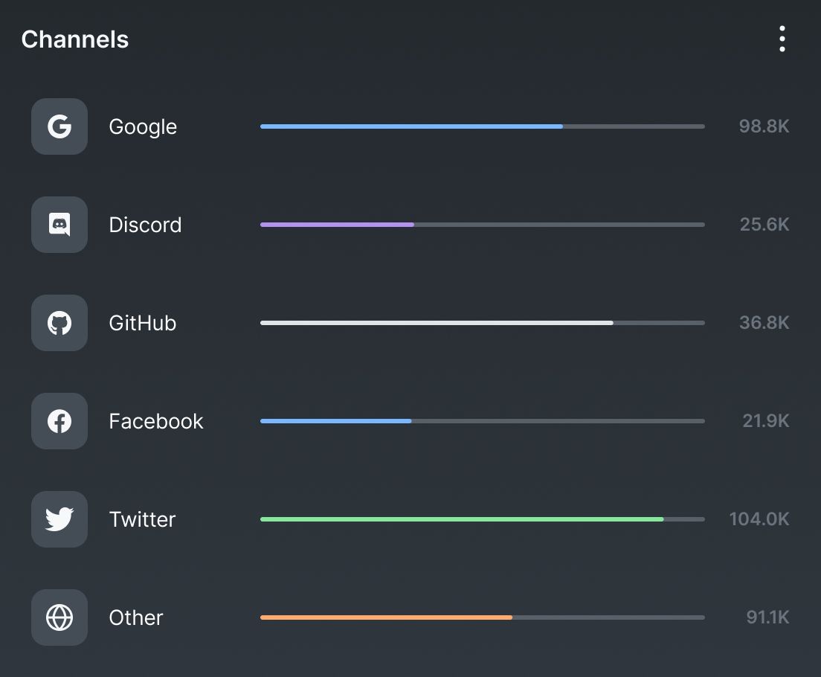Select the GitHub channel label
Image resolution: width=821 pixels, height=677 pixels.
143,323
